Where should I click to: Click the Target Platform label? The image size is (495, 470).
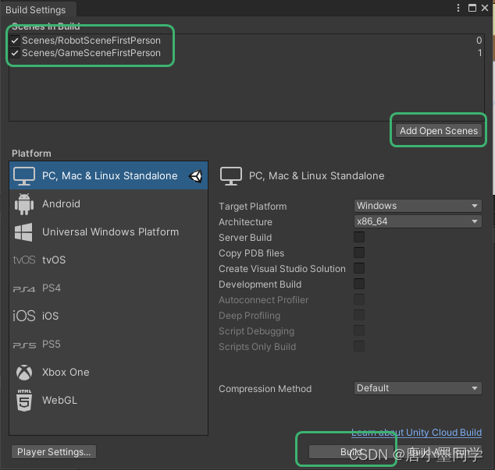252,207
